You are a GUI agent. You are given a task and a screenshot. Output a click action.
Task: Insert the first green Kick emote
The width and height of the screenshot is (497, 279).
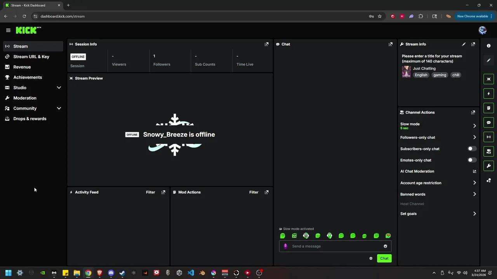coord(283,236)
